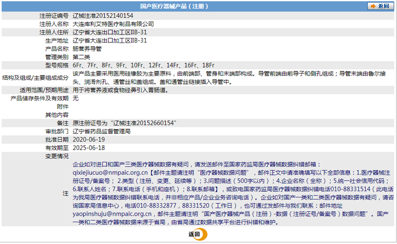Select the header title 国产医疗器械产品（注册）
The image size is (397, 244).
coord(174,6)
